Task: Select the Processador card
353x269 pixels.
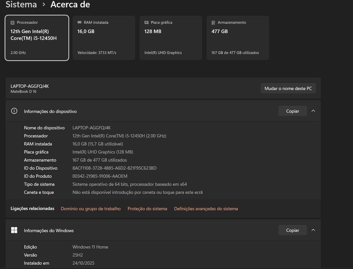Action: pyautogui.click(x=37, y=38)
